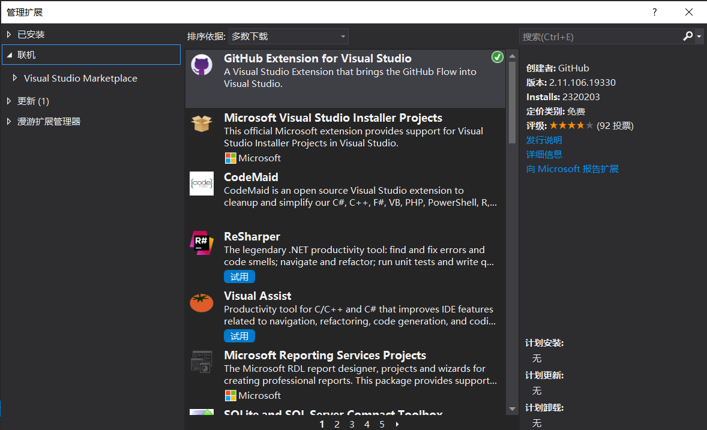Select 更新 (1) category
The width and height of the screenshot is (707, 430).
pyautogui.click(x=34, y=101)
